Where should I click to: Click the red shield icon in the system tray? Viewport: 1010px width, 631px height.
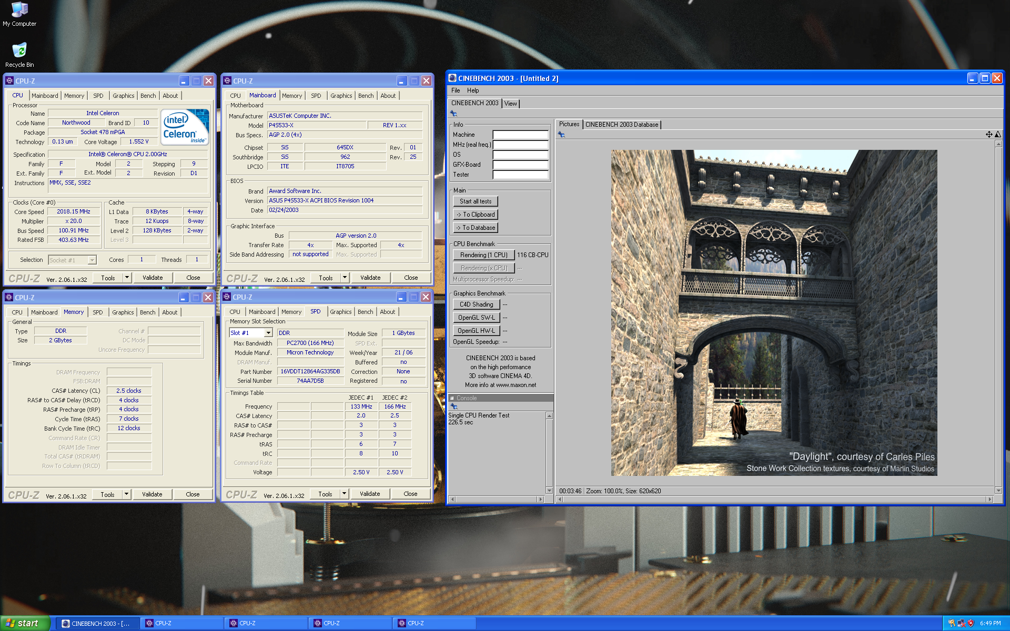[971, 624]
